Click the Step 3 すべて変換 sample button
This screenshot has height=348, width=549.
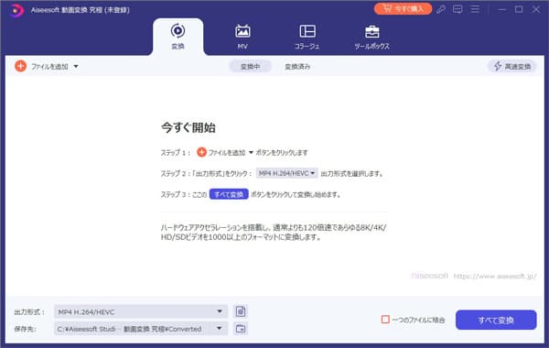(x=229, y=194)
